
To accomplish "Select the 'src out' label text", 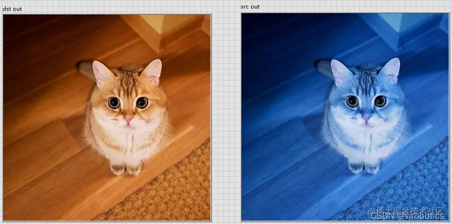I will 250,7.
